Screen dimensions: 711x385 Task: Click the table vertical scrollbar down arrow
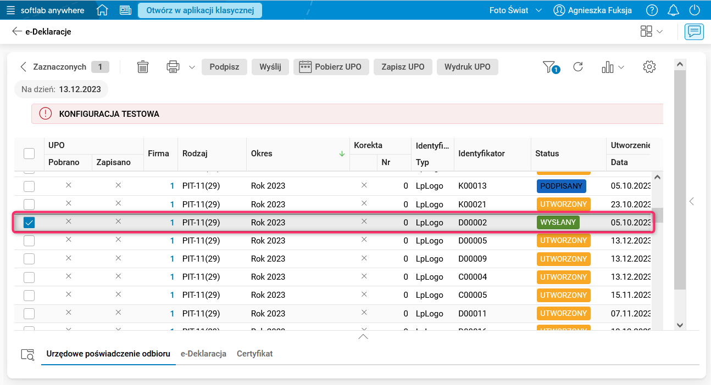point(680,325)
